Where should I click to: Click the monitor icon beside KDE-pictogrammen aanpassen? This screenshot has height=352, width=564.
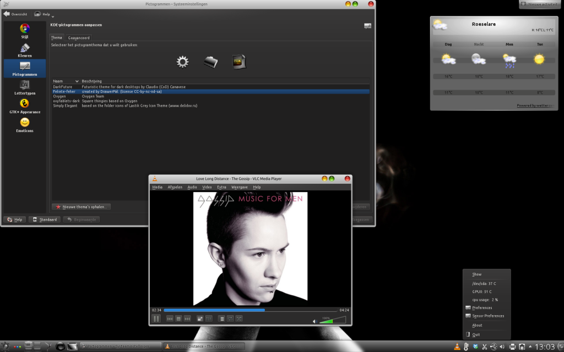click(367, 25)
